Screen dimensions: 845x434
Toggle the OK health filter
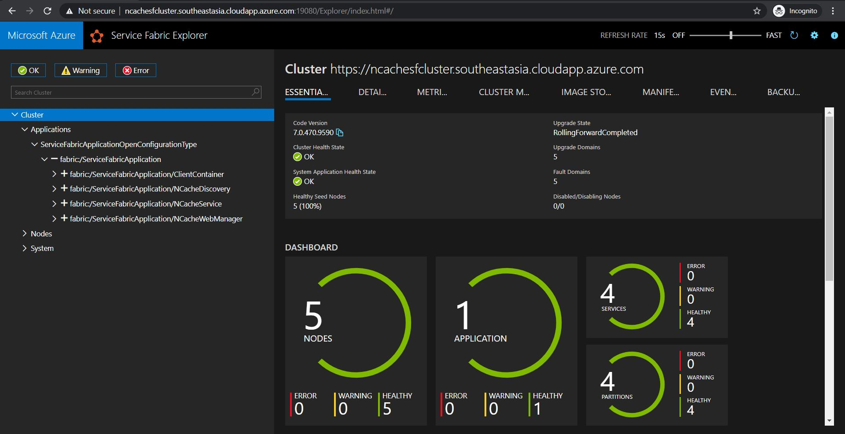point(28,70)
